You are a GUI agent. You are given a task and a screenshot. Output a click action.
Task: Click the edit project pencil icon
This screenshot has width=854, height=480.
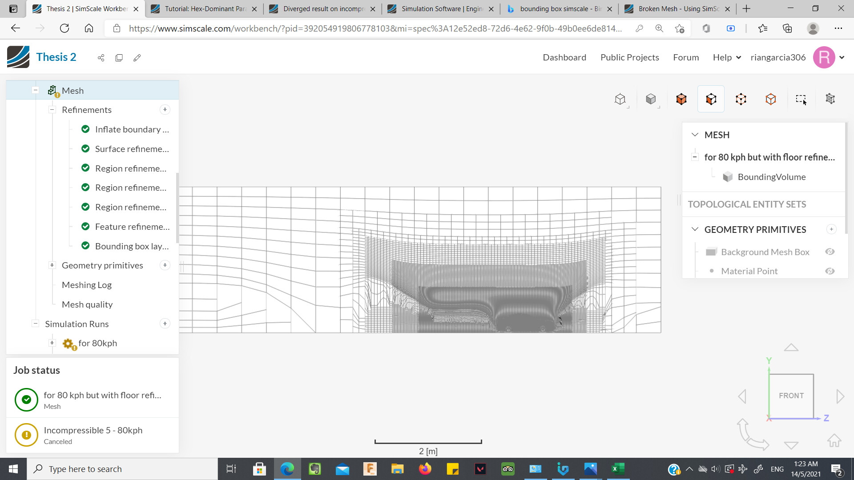(x=137, y=58)
